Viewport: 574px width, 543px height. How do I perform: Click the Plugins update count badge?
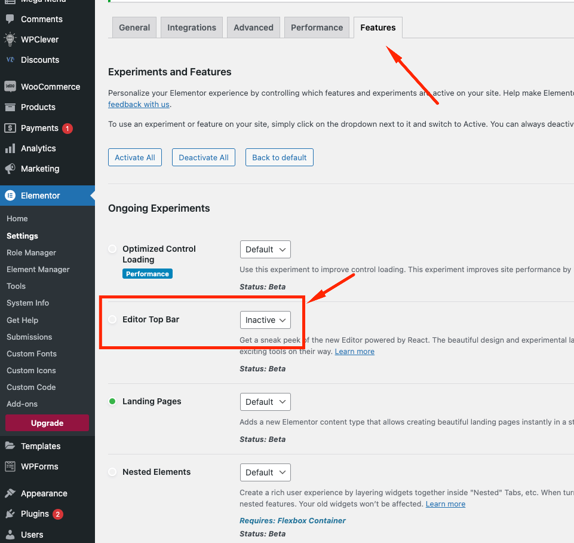pyautogui.click(x=58, y=514)
